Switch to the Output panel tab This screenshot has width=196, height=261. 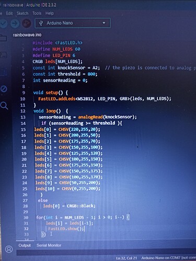[x=25, y=245]
